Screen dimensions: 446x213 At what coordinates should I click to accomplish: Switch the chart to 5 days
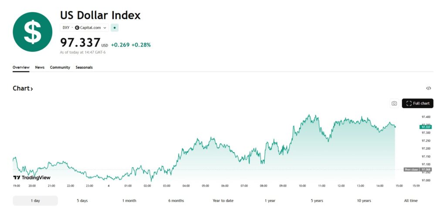82,201
